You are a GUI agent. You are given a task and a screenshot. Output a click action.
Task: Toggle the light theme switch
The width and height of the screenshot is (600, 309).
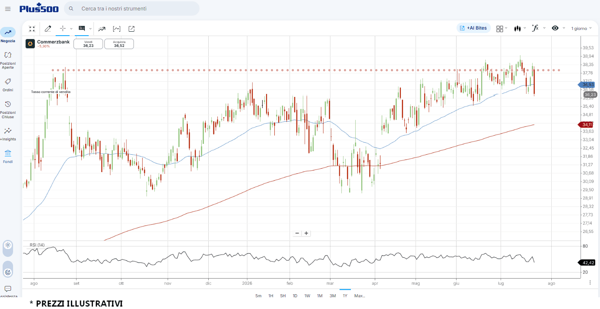[x=8, y=248]
